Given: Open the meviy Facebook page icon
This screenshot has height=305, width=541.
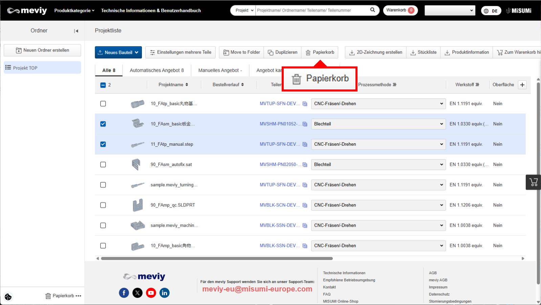Looking at the screenshot, I should pyautogui.click(x=124, y=293).
